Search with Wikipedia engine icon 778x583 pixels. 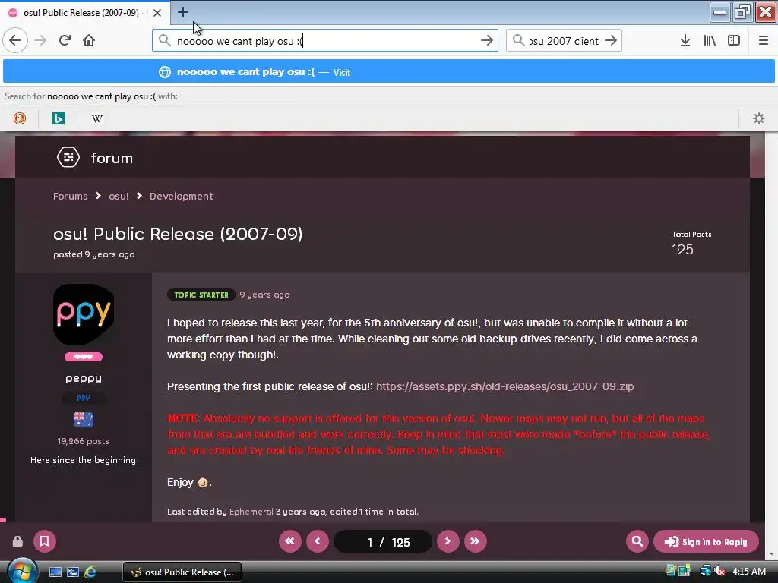click(x=97, y=118)
